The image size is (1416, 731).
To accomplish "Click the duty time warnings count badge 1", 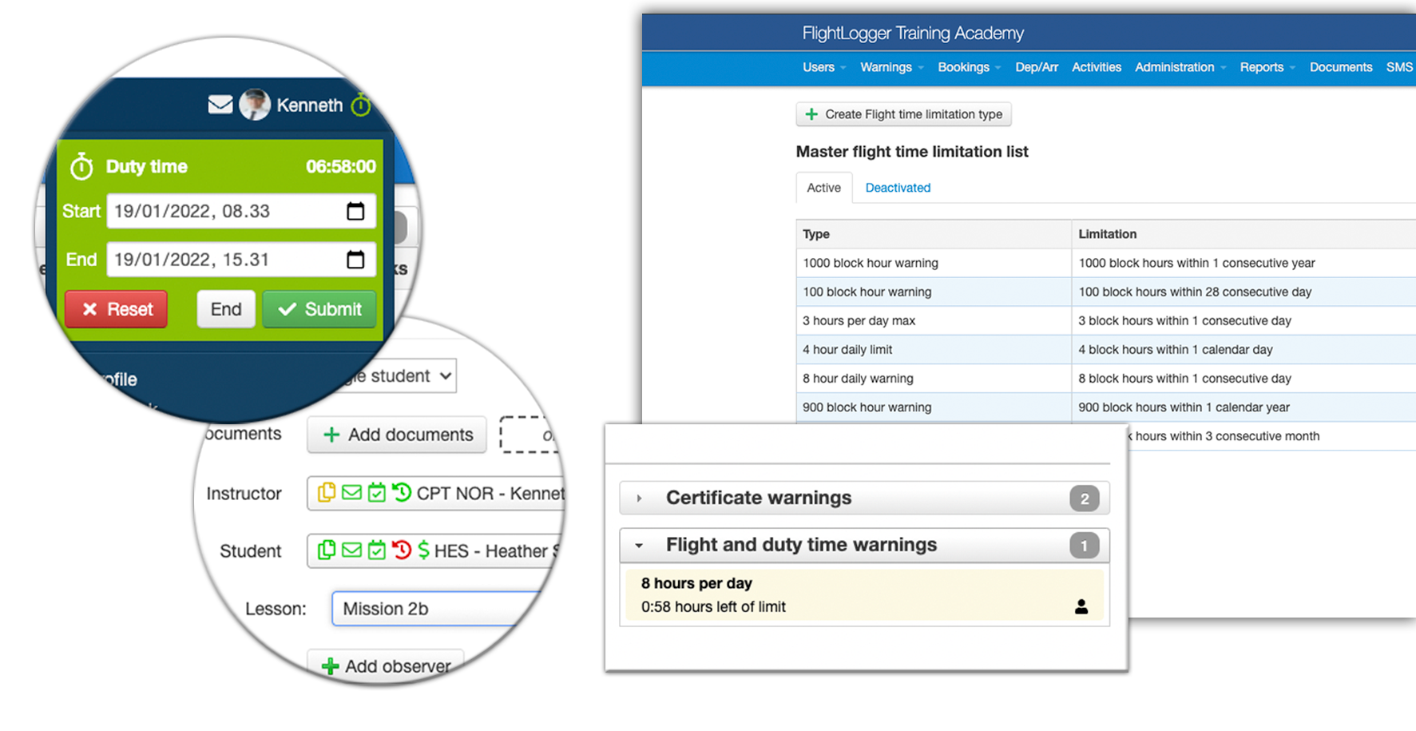I will (x=1084, y=546).
